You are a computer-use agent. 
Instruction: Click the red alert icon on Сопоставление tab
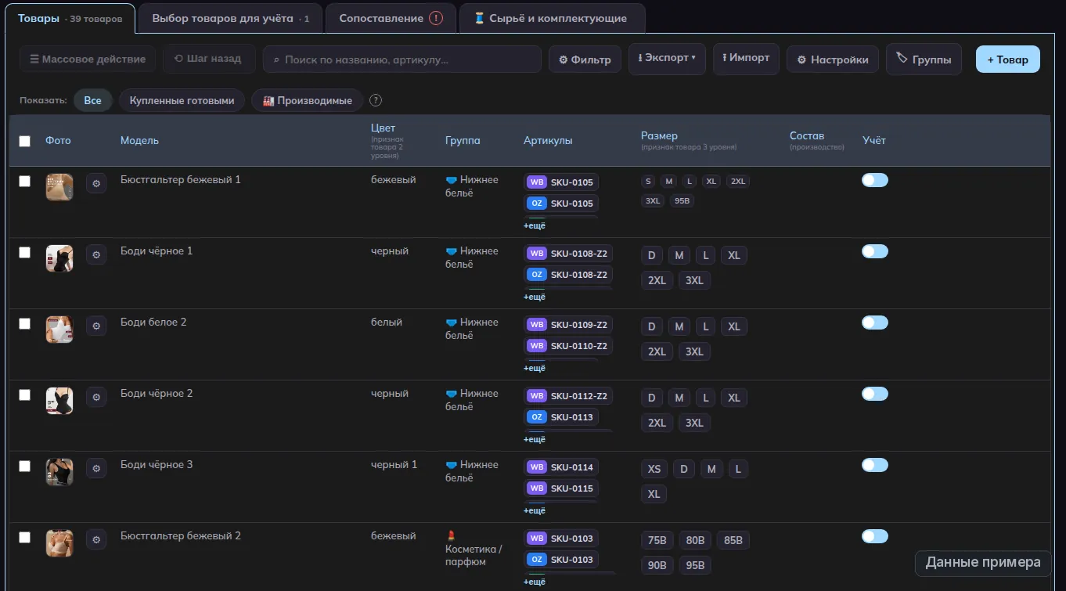(x=436, y=18)
